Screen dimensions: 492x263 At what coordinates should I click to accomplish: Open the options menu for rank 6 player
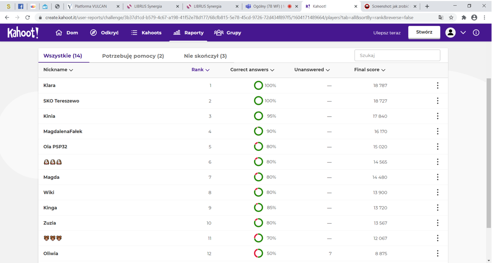[x=438, y=162]
